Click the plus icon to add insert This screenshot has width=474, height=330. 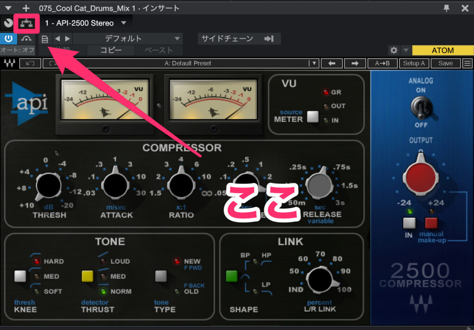point(26,8)
